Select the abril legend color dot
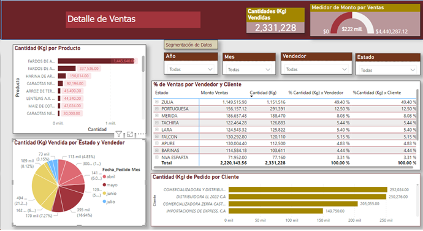 pos(104,177)
